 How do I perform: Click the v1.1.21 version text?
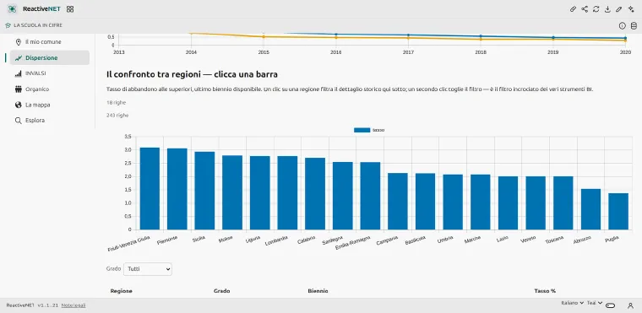click(48, 305)
